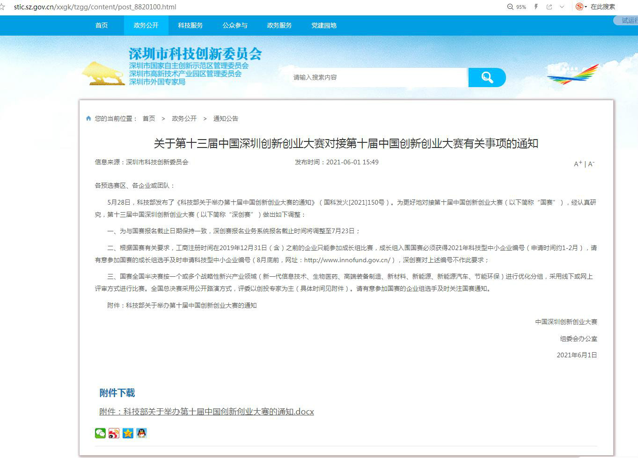Open the 科技服务 navigation menu

click(191, 25)
